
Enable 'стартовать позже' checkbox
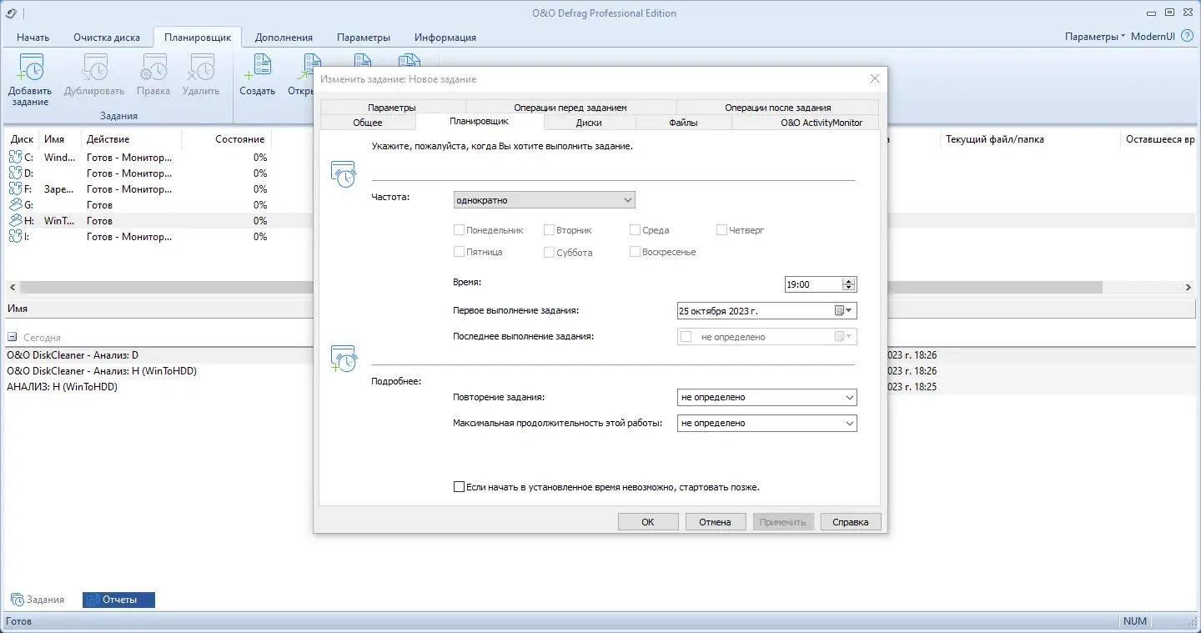click(x=459, y=487)
